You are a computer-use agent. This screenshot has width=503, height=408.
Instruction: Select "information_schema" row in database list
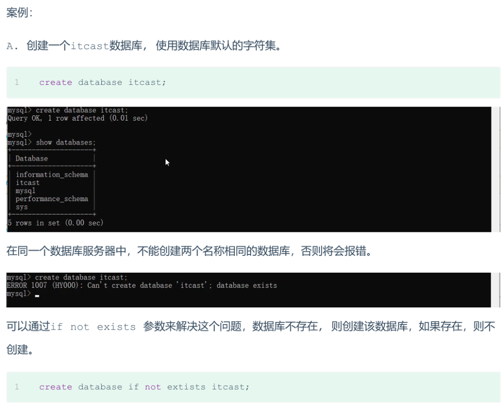(52, 175)
